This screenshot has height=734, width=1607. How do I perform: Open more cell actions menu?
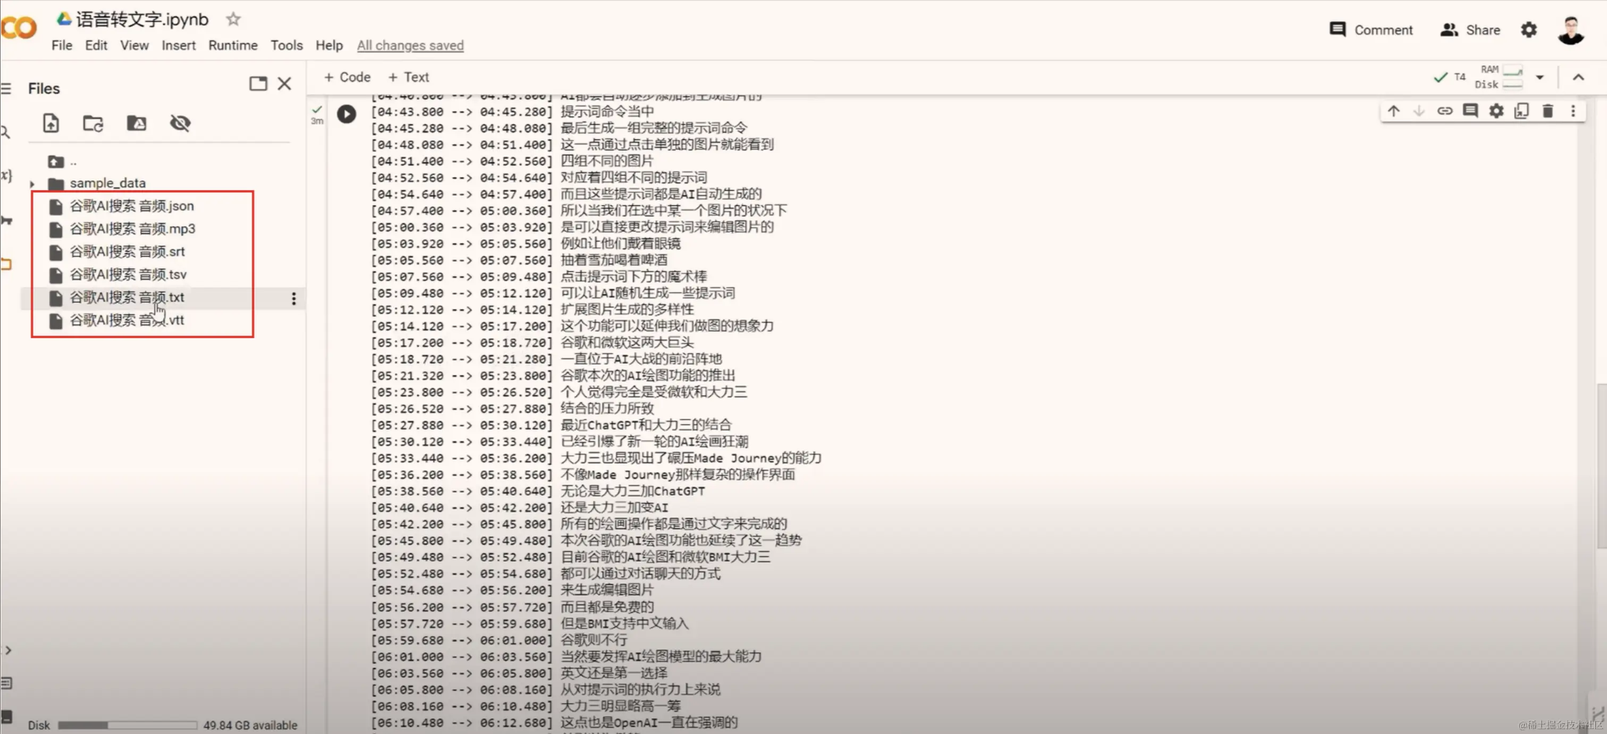pos(1572,111)
